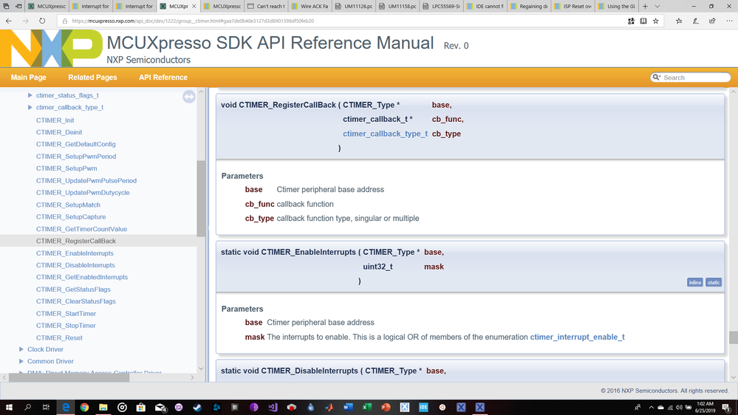Click the Share this page icon
Image resolution: width=738 pixels, height=415 pixels.
(712, 21)
